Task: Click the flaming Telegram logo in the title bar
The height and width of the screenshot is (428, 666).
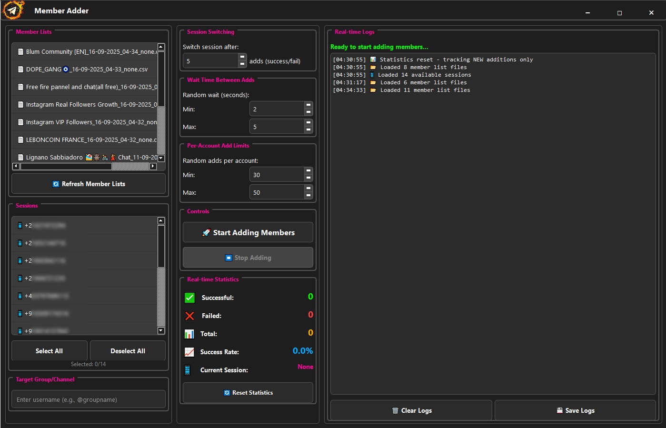Action: pyautogui.click(x=13, y=10)
